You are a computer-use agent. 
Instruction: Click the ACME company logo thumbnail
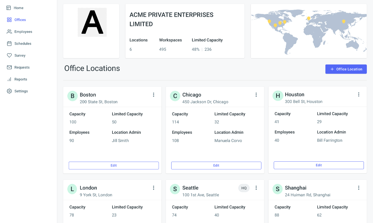click(x=92, y=22)
